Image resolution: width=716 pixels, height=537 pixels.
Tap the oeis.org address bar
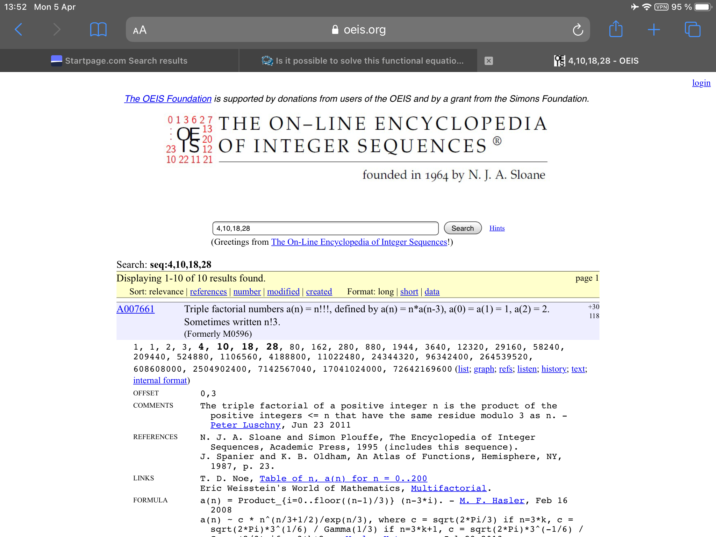pyautogui.click(x=358, y=30)
